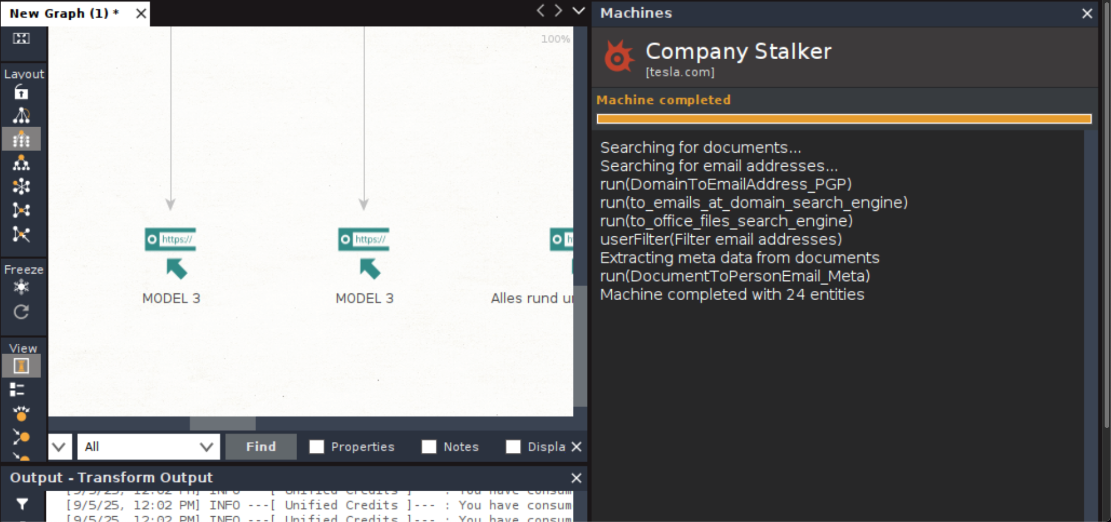The width and height of the screenshot is (1111, 522).
Task: Go to next graph tab arrow
Action: [x=558, y=10]
